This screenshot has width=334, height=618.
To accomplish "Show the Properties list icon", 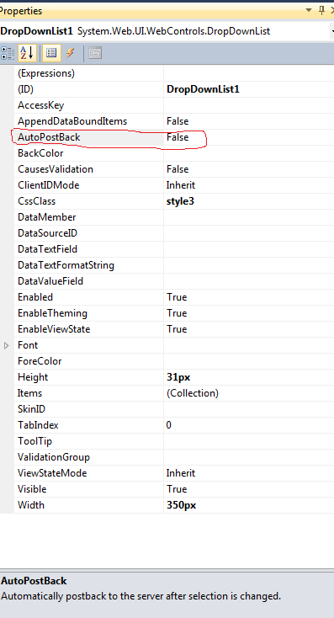I will [51, 53].
